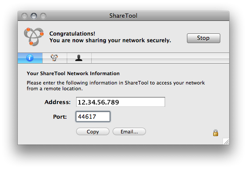Image resolution: width=247 pixels, height=169 pixels.
Task: Open the Email... sharing option
Action: (x=129, y=132)
